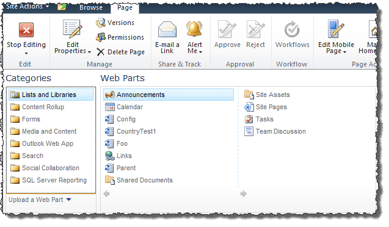The image size is (389, 227).
Task: Click the Edit Mobile Page icon
Action: point(336,29)
